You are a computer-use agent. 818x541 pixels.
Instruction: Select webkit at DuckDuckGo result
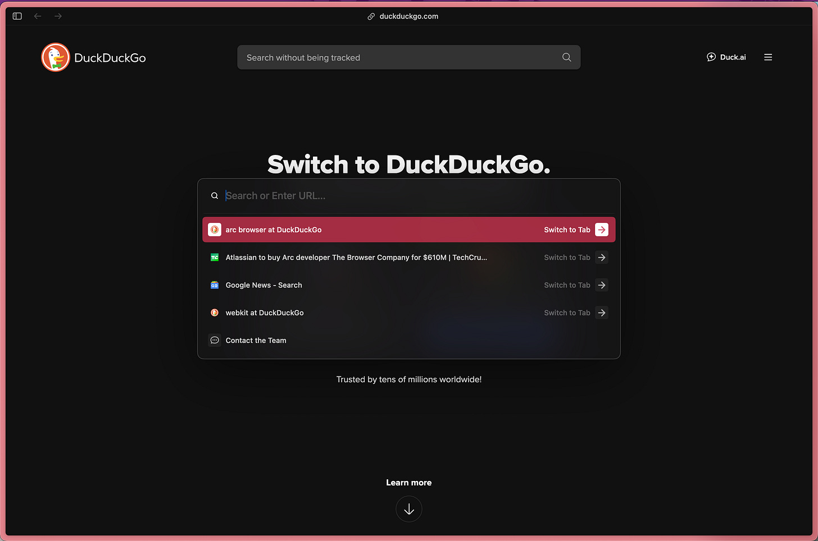(408, 313)
